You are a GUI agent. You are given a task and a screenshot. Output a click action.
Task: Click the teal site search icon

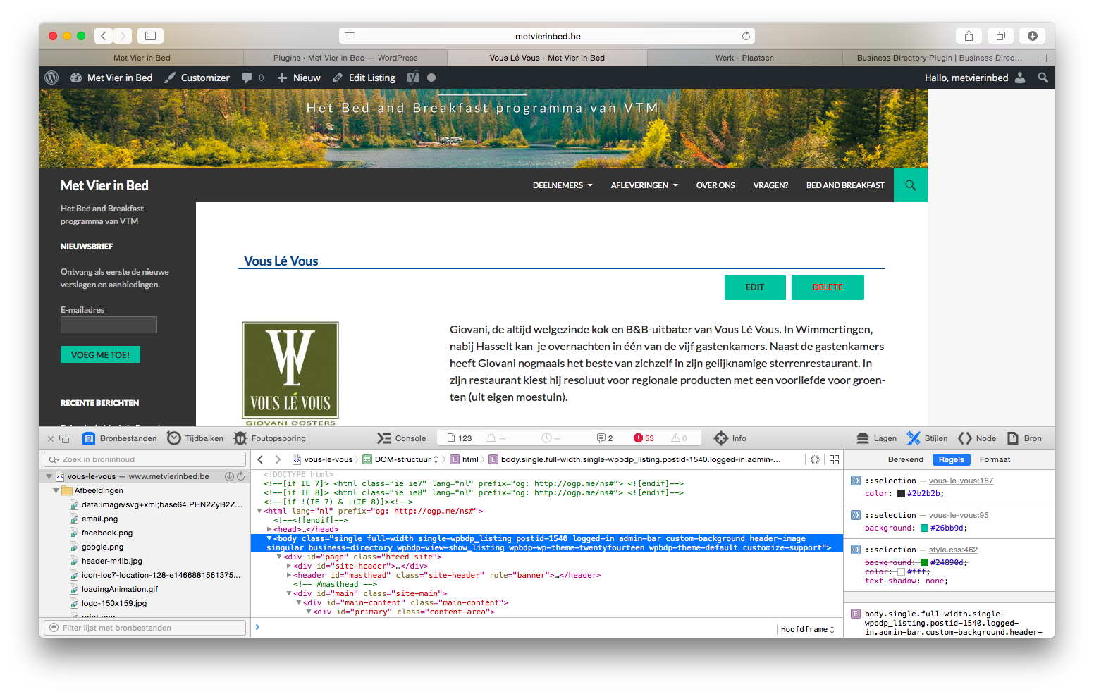click(x=911, y=185)
